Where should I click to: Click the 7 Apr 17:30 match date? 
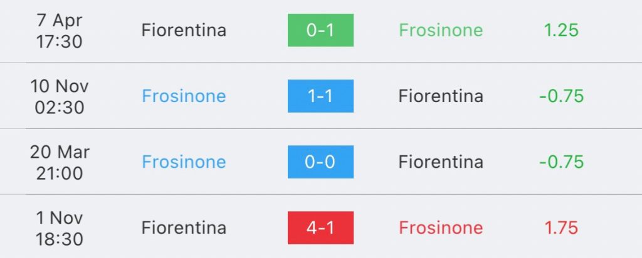point(60,30)
